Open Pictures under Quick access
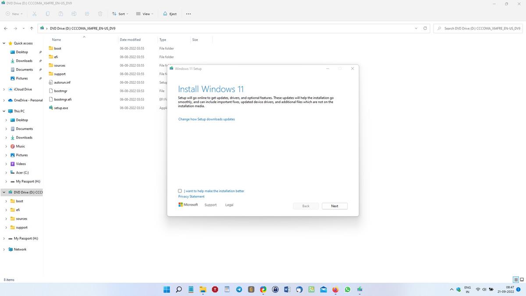This screenshot has width=526, height=296. [x=22, y=78]
